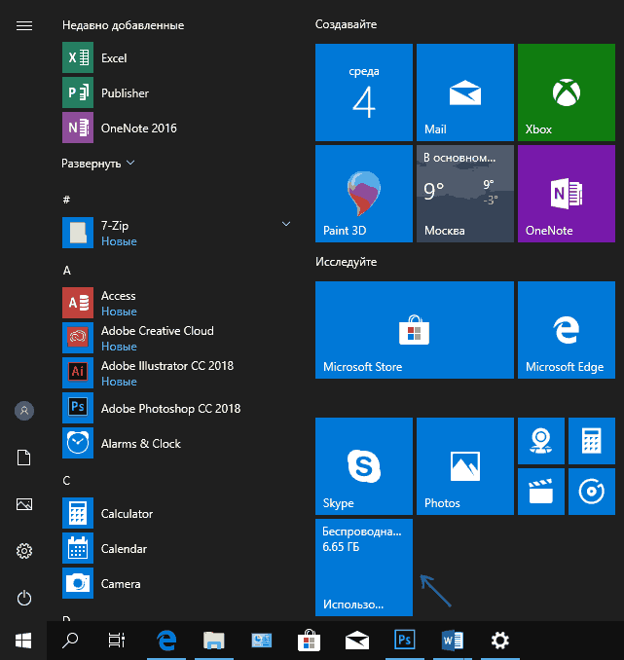624x660 pixels.
Task: Click the C letter group header
Action: click(x=66, y=481)
